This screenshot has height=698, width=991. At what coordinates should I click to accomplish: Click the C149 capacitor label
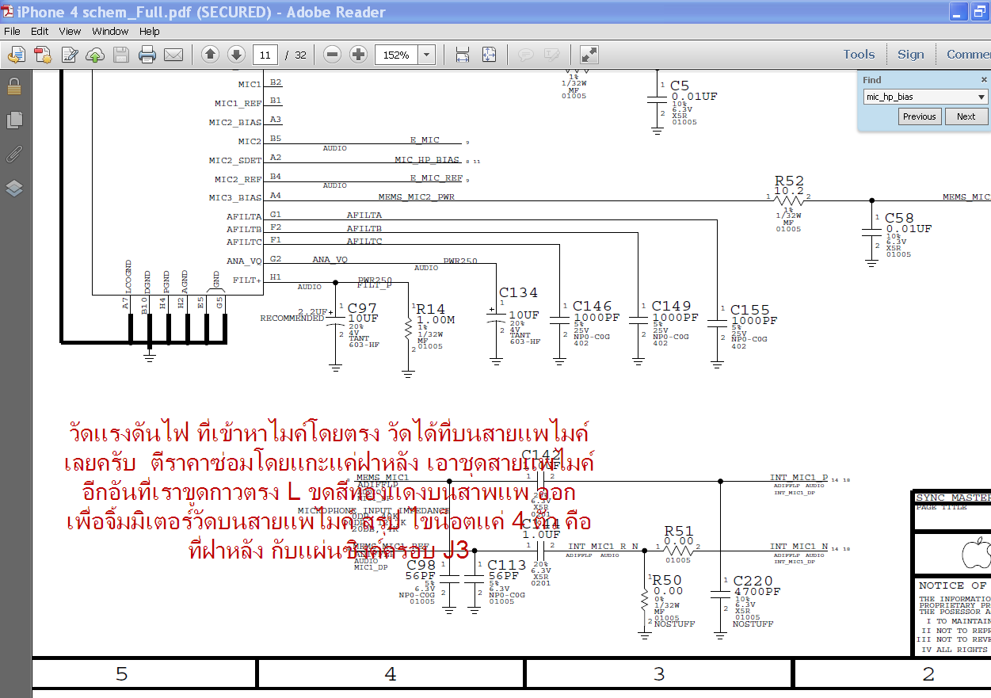671,306
